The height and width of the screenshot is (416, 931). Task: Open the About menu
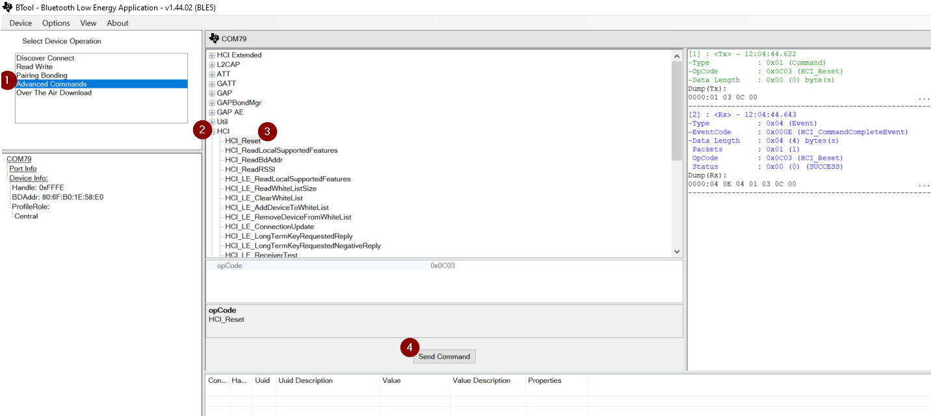118,23
